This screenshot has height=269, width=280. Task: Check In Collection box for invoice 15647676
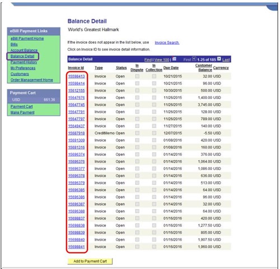click(x=154, y=97)
